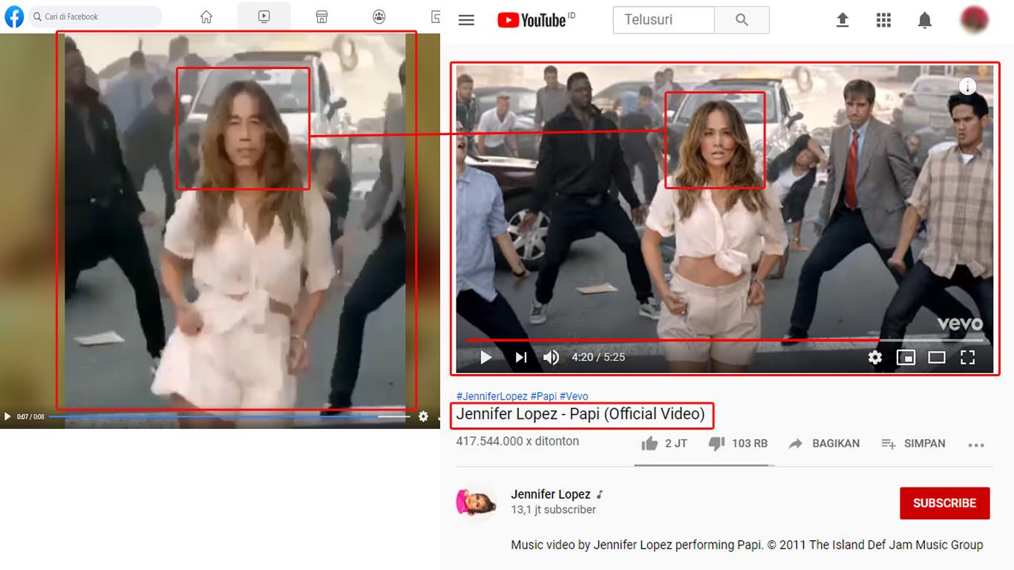1014x570 pixels.
Task: Click the BAGIKAN share button
Action: tap(823, 444)
